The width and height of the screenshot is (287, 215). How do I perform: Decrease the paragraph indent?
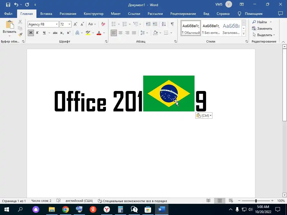coord(148,24)
